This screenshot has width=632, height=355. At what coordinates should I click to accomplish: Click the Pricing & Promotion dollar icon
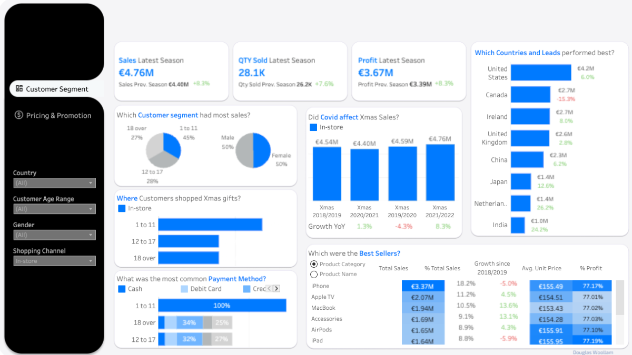(x=19, y=115)
